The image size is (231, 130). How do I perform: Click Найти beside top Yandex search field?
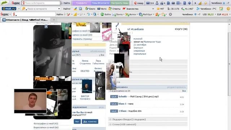pyautogui.click(x=66, y=3)
